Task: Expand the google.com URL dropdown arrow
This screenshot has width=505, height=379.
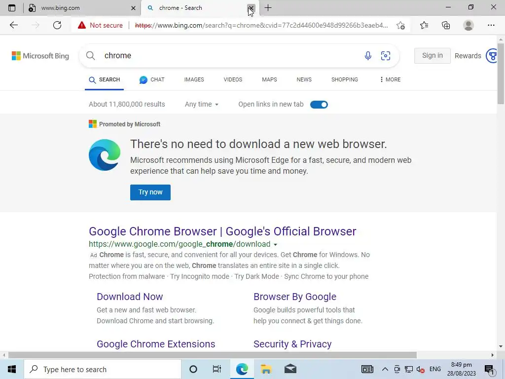Action: (275, 245)
